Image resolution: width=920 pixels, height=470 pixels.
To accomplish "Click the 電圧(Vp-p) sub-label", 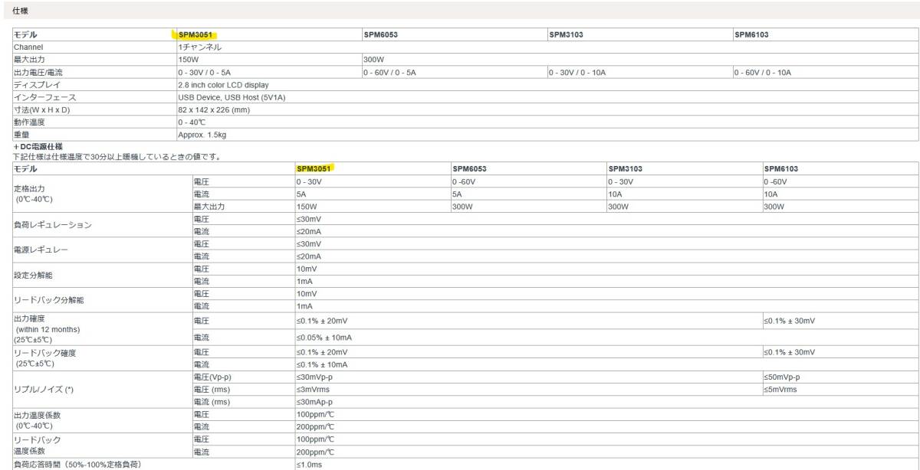I will coord(213,377).
